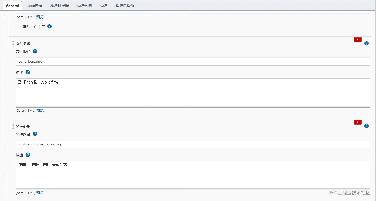Show help for 描述 of 应用logo parameter
The image size is (376, 201).
[28, 72]
